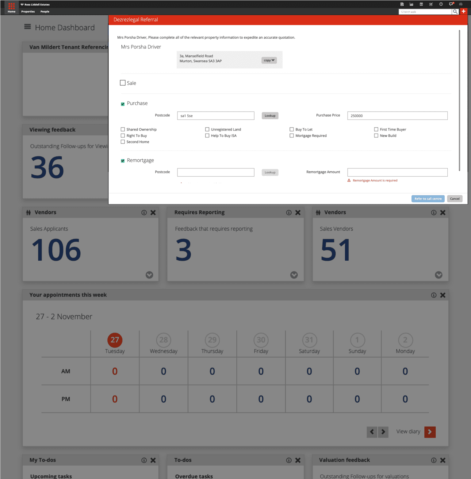This screenshot has height=479, width=471.
Task: Click the printer icon in top bar
Action: [x=461, y=4]
